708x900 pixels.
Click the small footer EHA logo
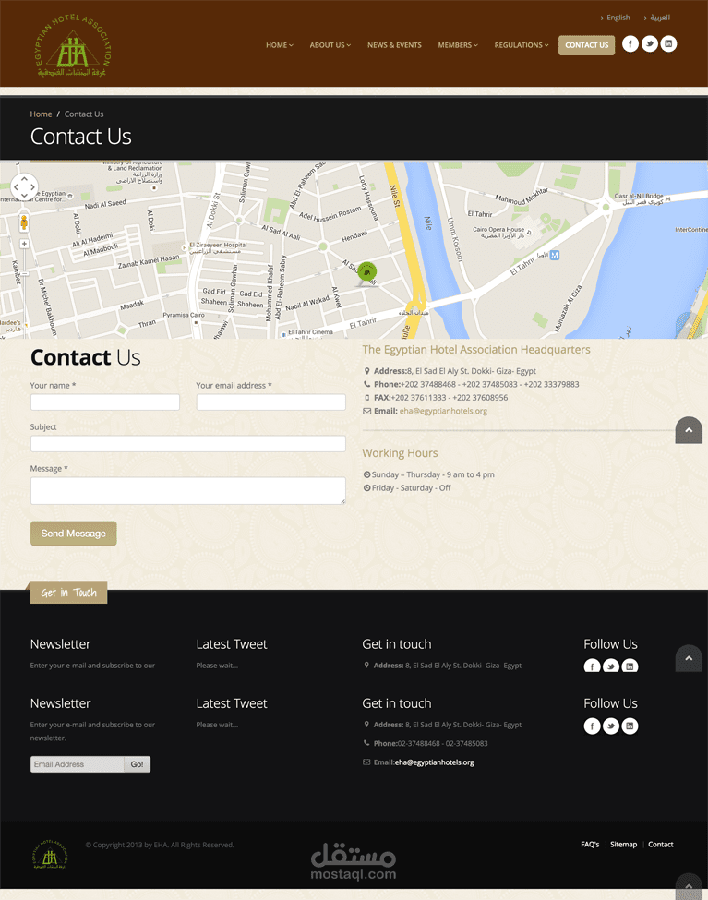click(51, 854)
